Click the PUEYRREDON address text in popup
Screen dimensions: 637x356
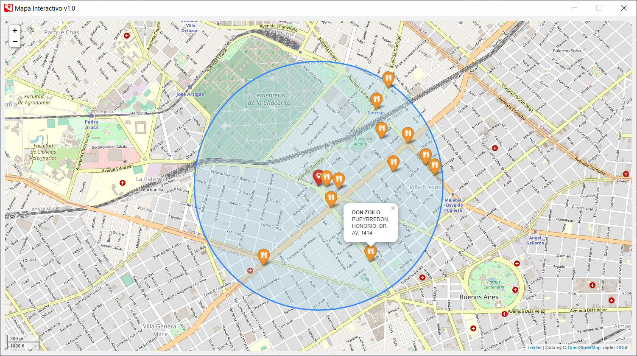(x=370, y=219)
